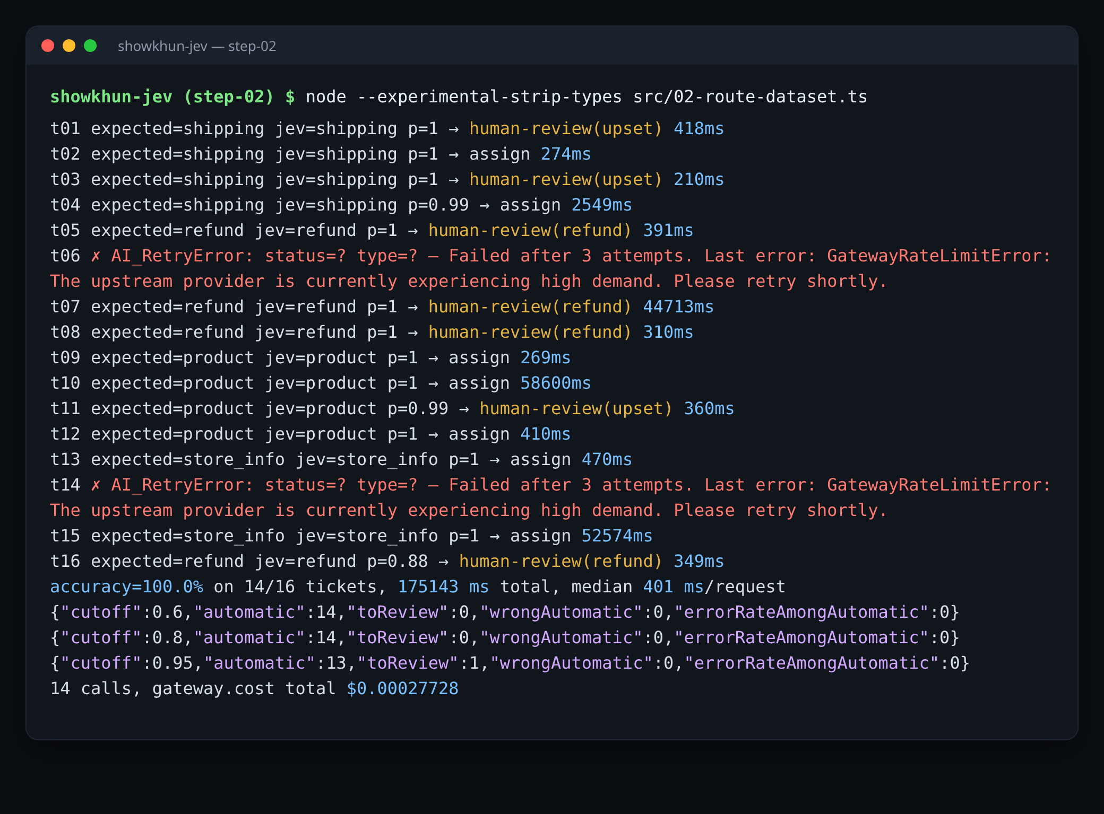Screen dimensions: 1104x814
Task: Click 'human-review(upset)' on line t03
Action: [566, 179]
